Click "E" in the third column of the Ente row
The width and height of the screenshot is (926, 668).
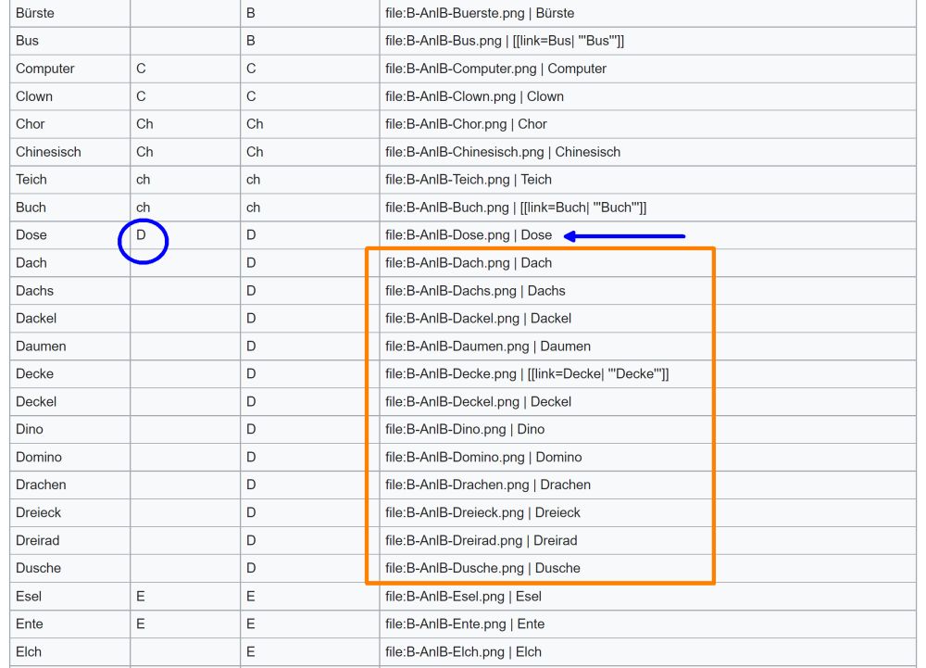251,624
